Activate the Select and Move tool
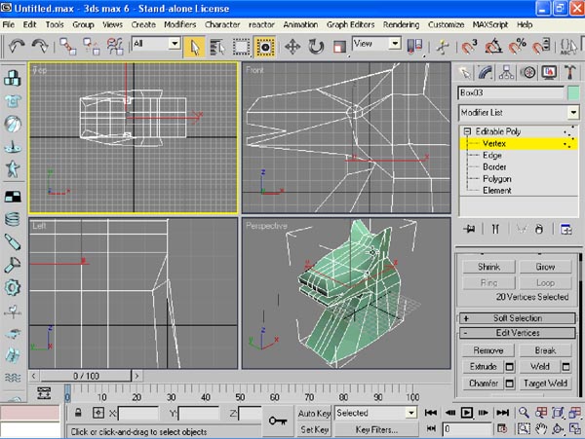Viewport: 585px width, 439px height. 291,45
